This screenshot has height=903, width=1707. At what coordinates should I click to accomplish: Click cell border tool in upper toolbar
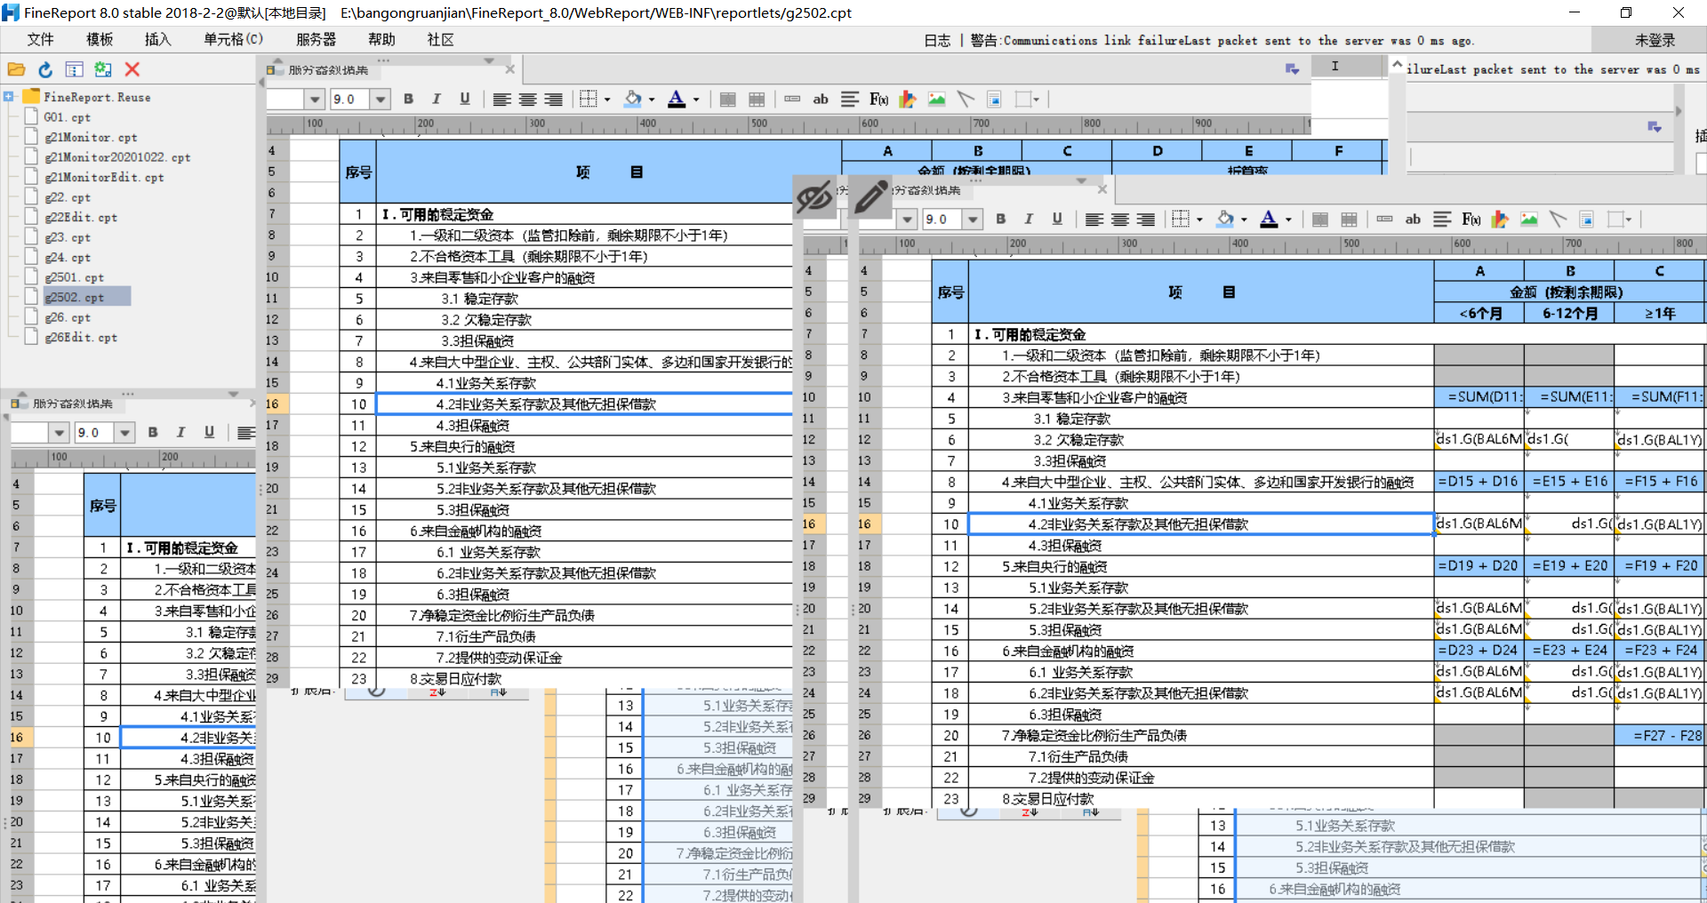click(588, 100)
